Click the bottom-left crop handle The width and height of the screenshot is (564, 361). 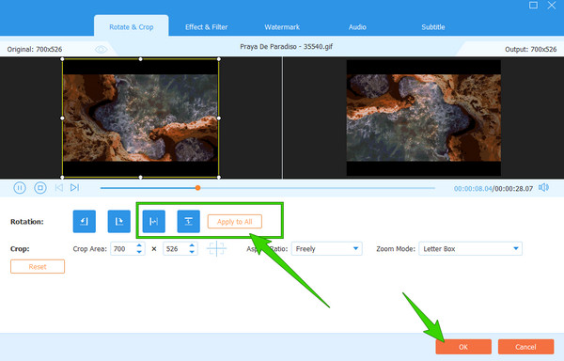[62, 178]
